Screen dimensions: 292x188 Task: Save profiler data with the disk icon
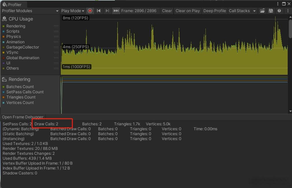tap(271, 11)
